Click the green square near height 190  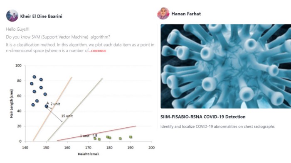pos(131,137)
